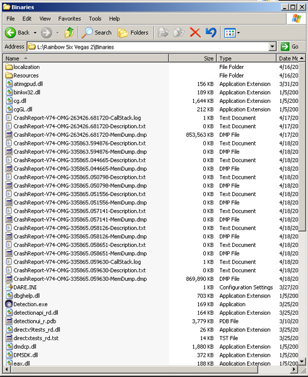The width and height of the screenshot is (308, 377).
Task: Open the Forward history dropdown arrow
Action: click(58, 33)
